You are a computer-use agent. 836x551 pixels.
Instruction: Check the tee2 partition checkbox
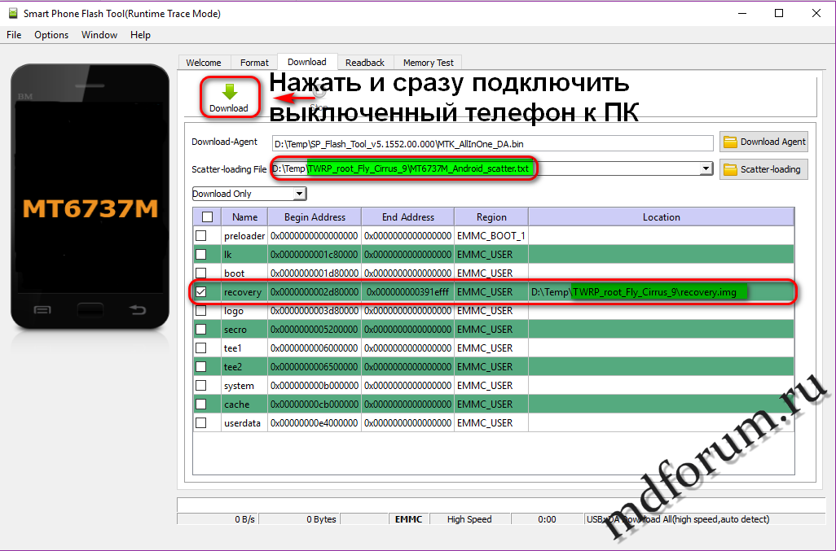click(x=201, y=366)
